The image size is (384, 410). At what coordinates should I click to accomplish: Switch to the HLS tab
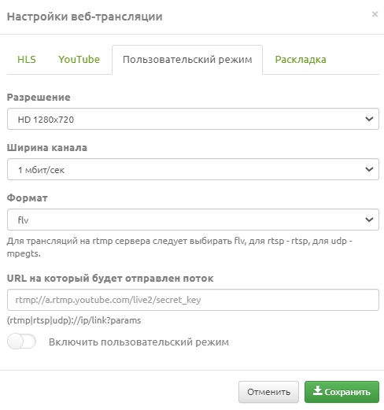point(27,60)
